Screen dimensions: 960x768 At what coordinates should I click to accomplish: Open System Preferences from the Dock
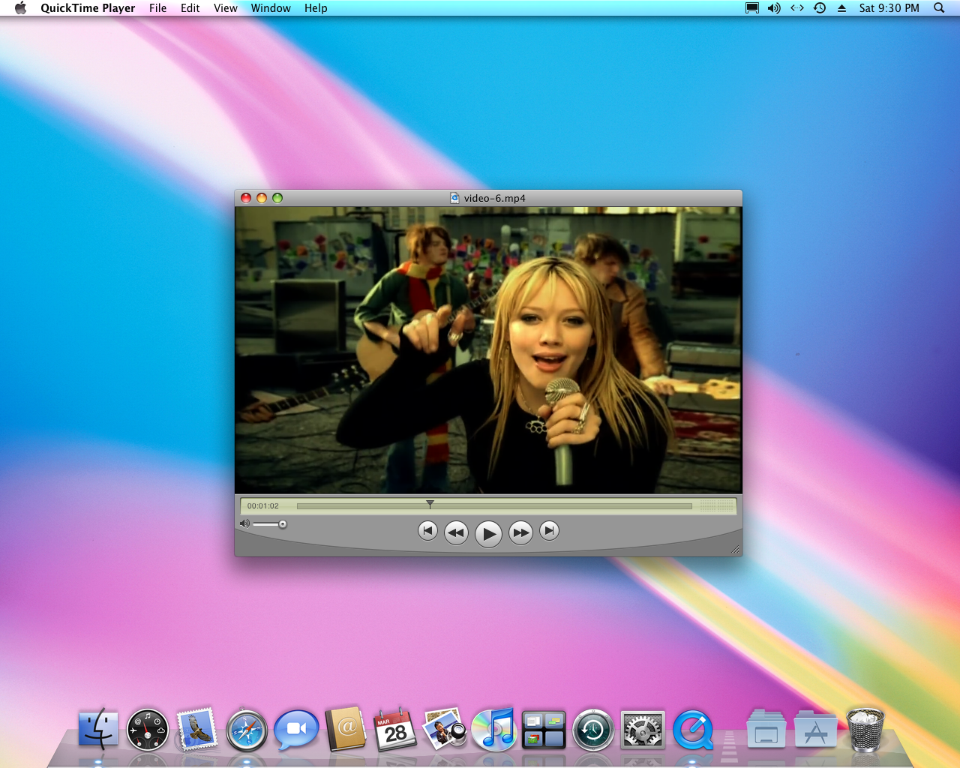tap(643, 730)
